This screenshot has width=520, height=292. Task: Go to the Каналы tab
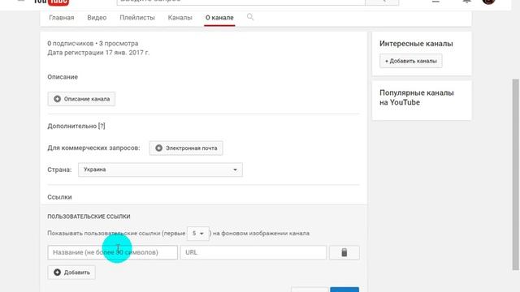click(x=180, y=18)
